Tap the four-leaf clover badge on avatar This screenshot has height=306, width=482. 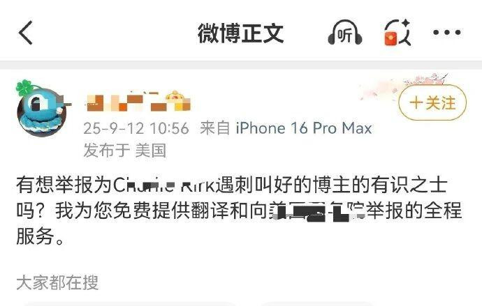(x=24, y=88)
